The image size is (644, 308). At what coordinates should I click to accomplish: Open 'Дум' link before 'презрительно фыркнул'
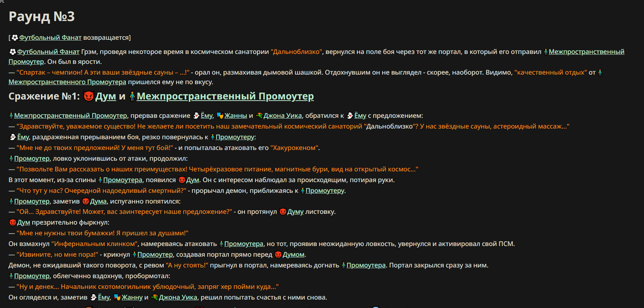click(23, 222)
